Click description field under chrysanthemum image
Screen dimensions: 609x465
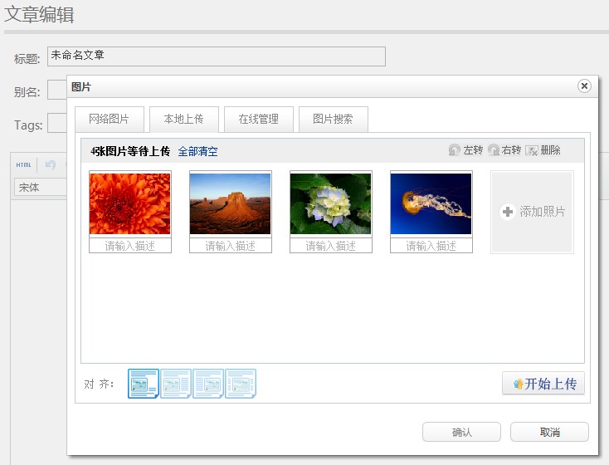pyautogui.click(x=129, y=246)
